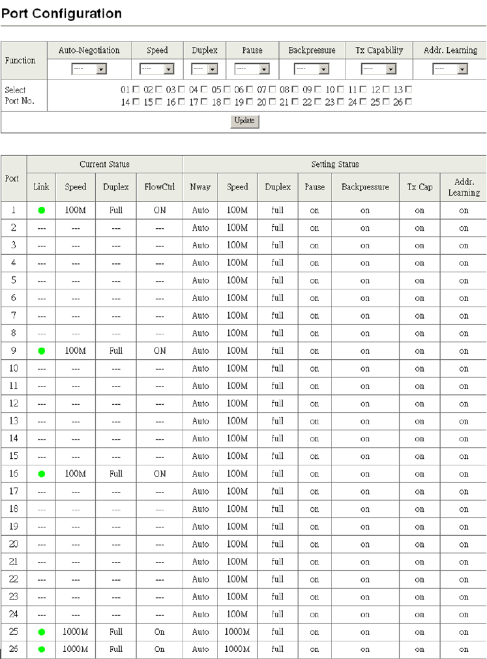Click the green link status dot for port 16

point(41,474)
